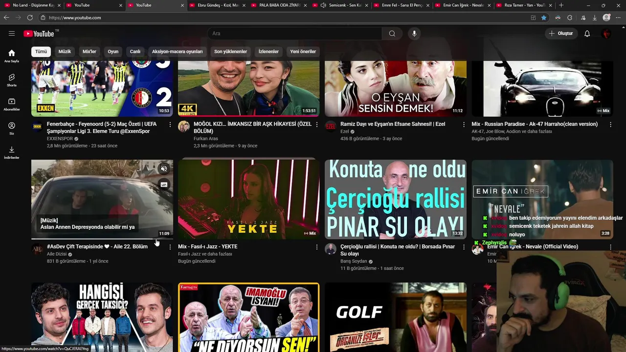The height and width of the screenshot is (352, 626).
Task: Open the HANGİSİ GERÇEK TAKSİCİ thumbnail
Action: click(102, 317)
